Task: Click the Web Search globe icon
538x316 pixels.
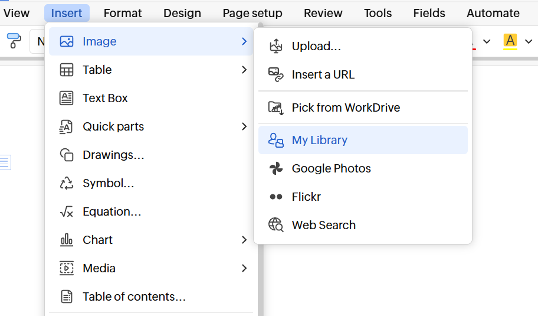Action: pos(275,225)
